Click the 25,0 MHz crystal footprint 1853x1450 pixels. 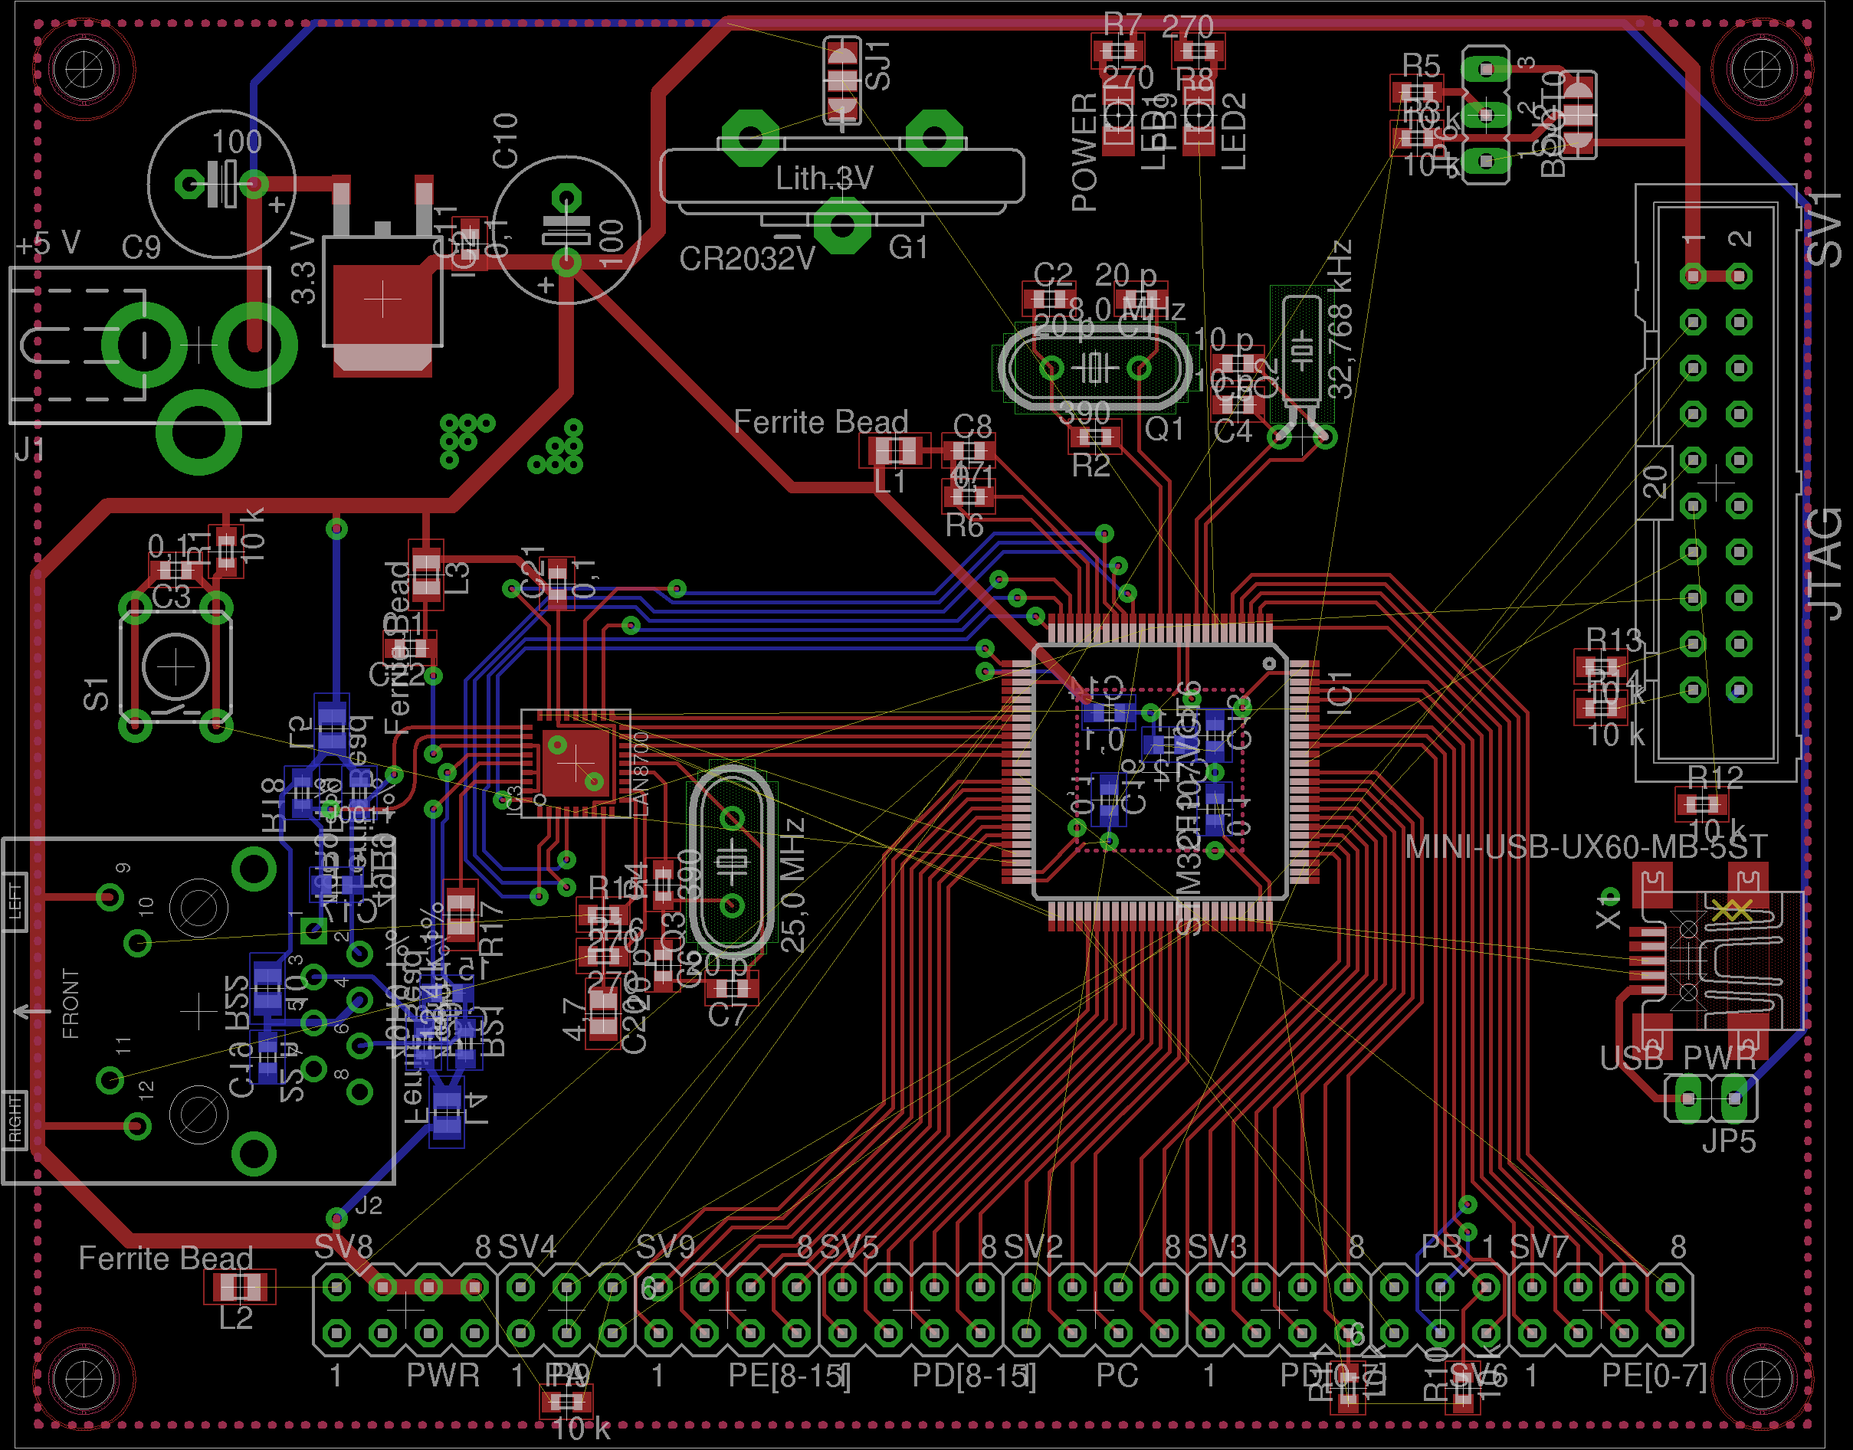732,862
